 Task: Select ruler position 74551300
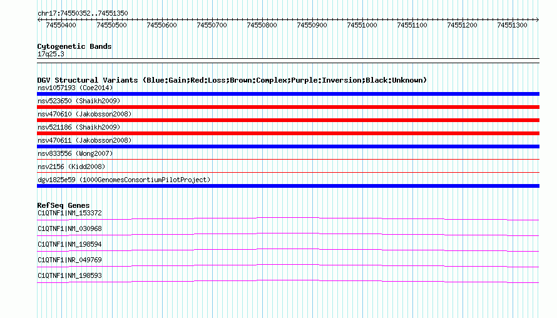(x=512, y=25)
